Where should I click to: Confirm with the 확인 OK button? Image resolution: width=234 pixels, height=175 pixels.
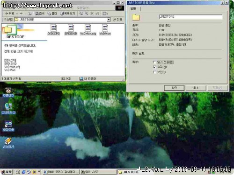[174, 88]
